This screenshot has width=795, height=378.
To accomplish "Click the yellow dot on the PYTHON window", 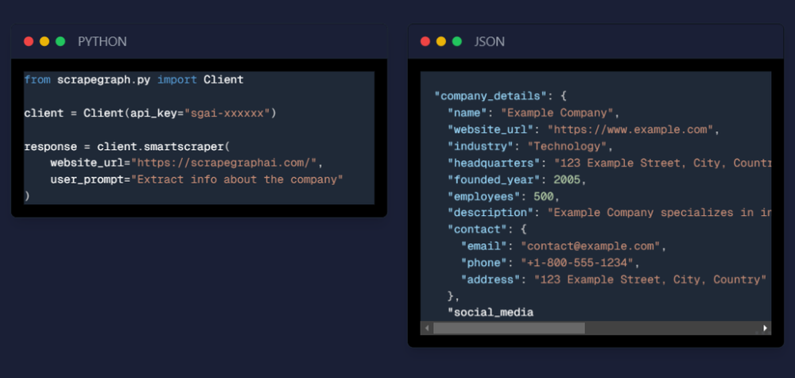I will 45,41.
